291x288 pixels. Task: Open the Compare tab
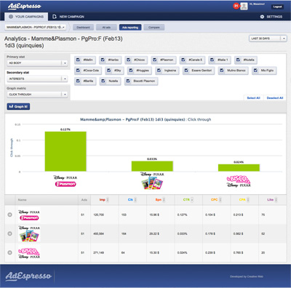click(154, 28)
